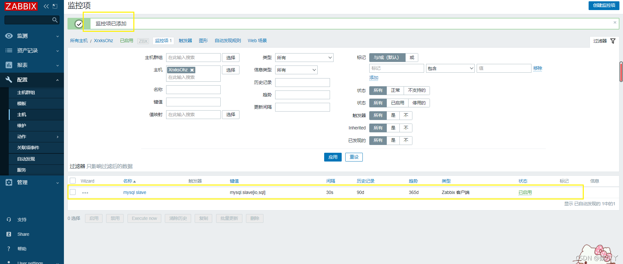Click the 资产记录 list icon
This screenshot has height=264, width=623.
click(x=9, y=50)
